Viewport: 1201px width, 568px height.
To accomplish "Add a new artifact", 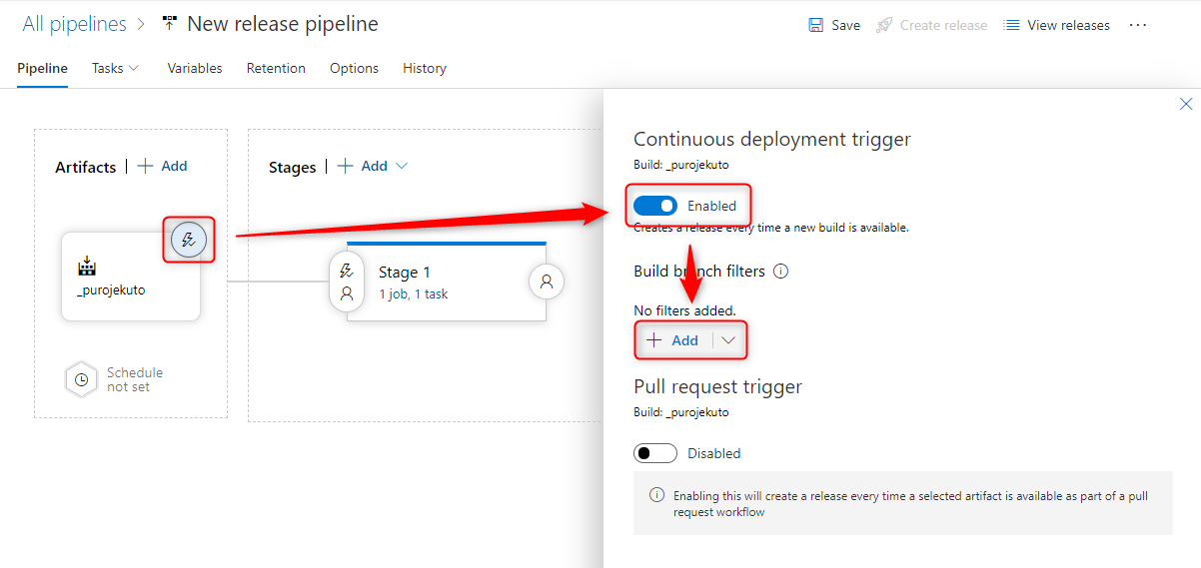I will 163,166.
